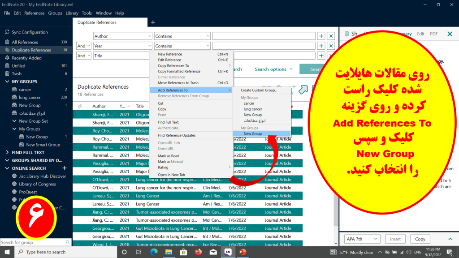
Task: Choose the highlighted New Group in the submenu
Action: tap(262, 133)
